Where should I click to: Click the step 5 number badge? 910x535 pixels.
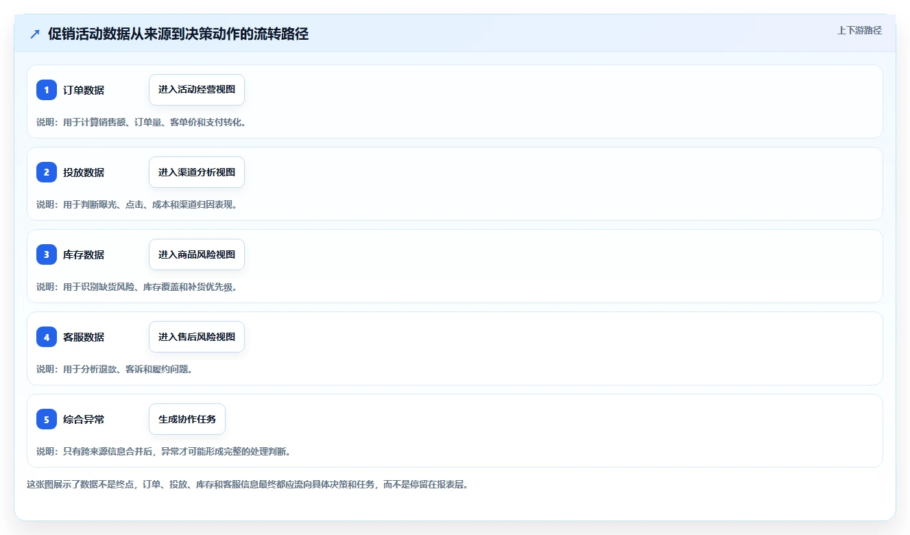point(47,419)
